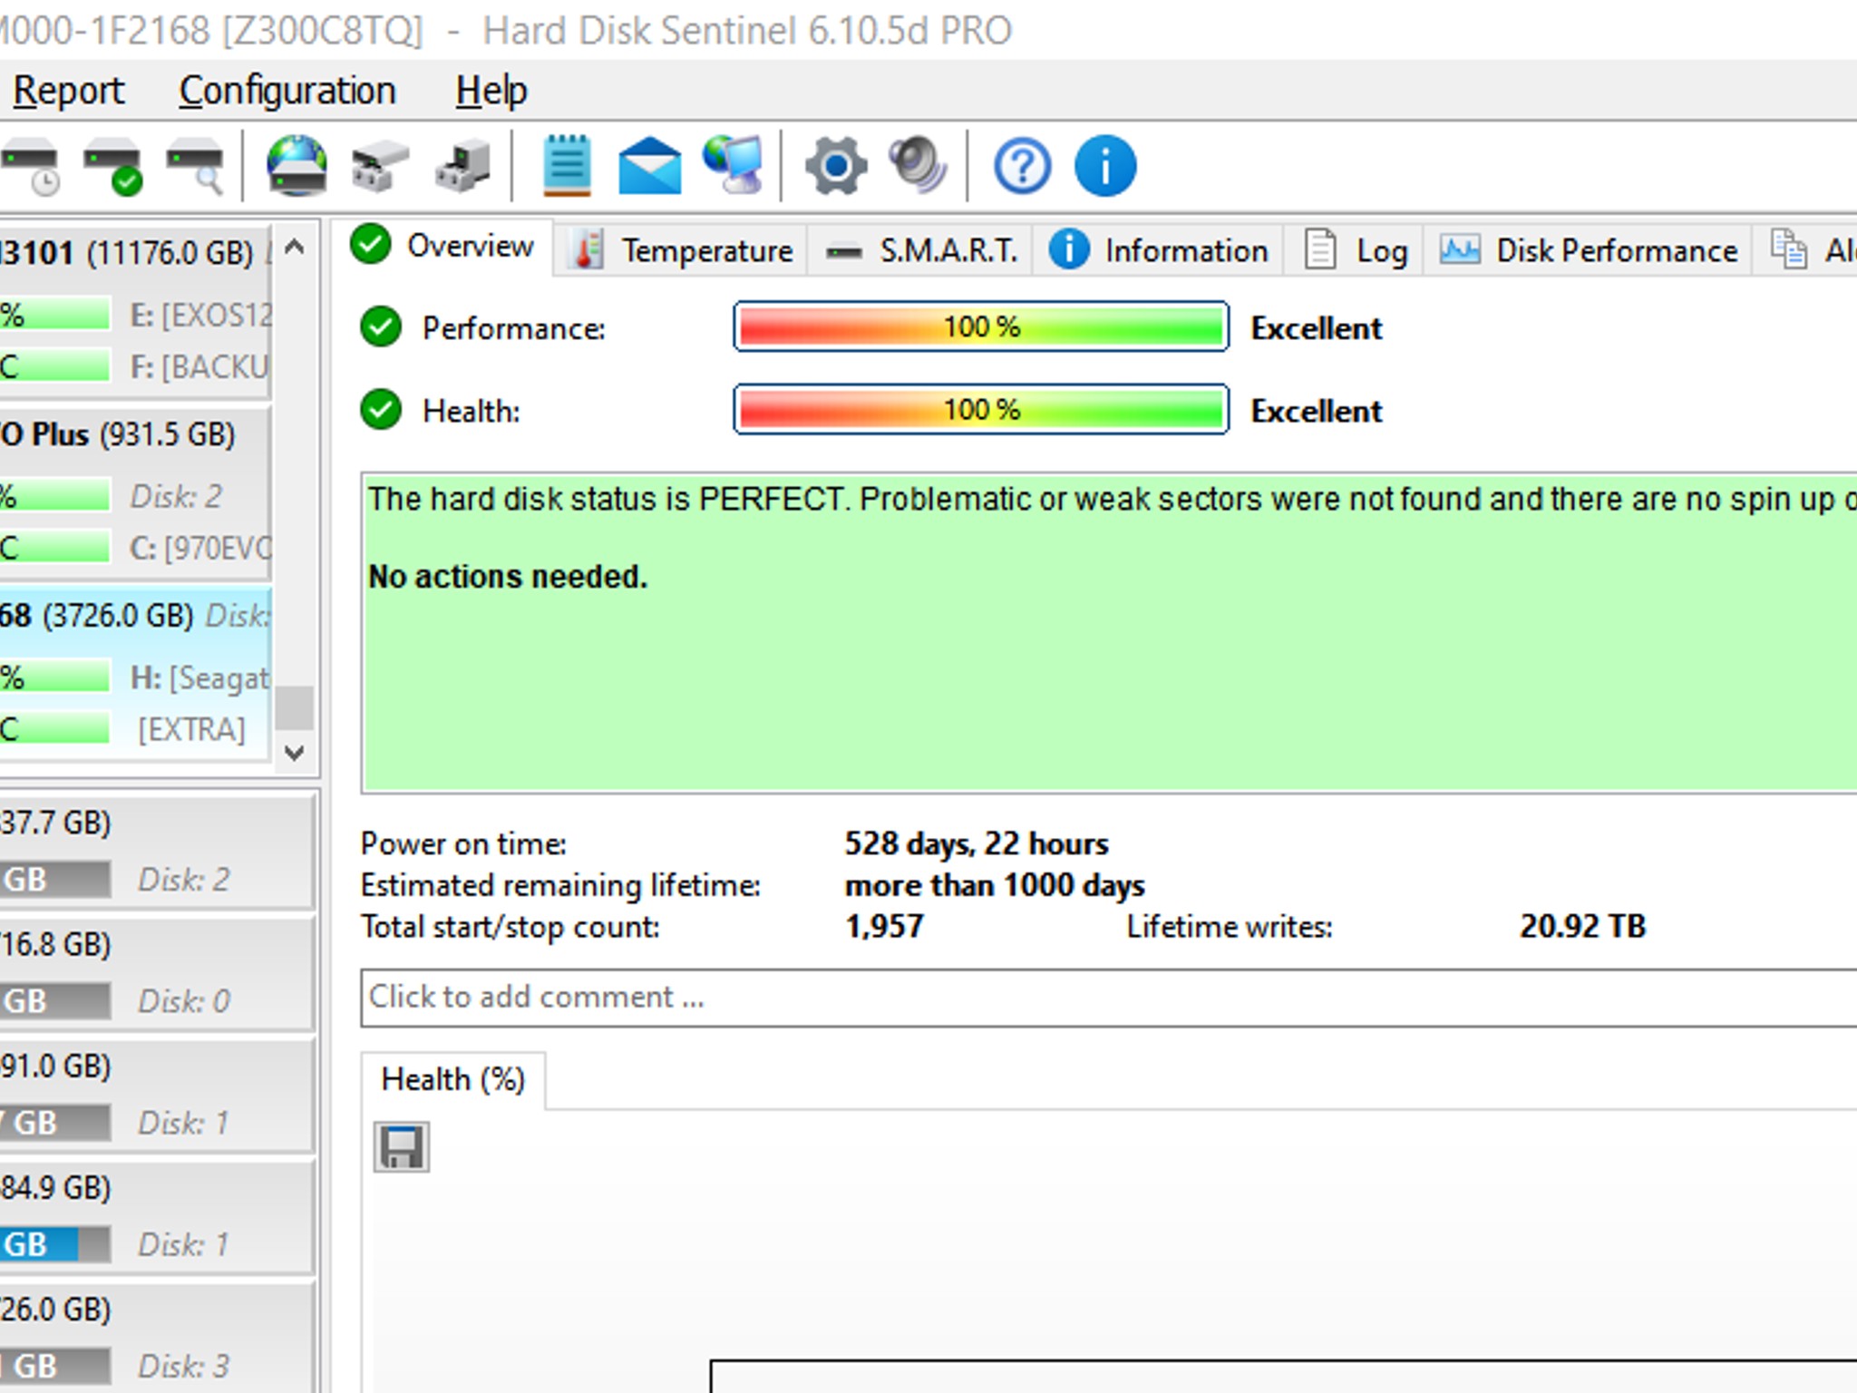Select the Overview tab
The height and width of the screenshot is (1393, 1857).
point(443,247)
